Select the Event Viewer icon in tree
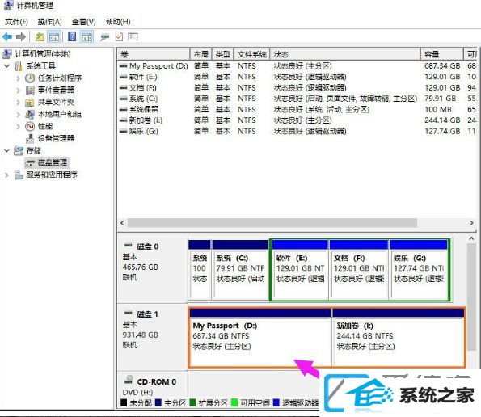The image size is (481, 417). [x=30, y=91]
